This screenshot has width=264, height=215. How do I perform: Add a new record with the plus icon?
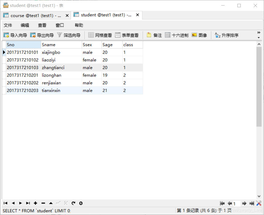pyautogui.click(x=35, y=203)
